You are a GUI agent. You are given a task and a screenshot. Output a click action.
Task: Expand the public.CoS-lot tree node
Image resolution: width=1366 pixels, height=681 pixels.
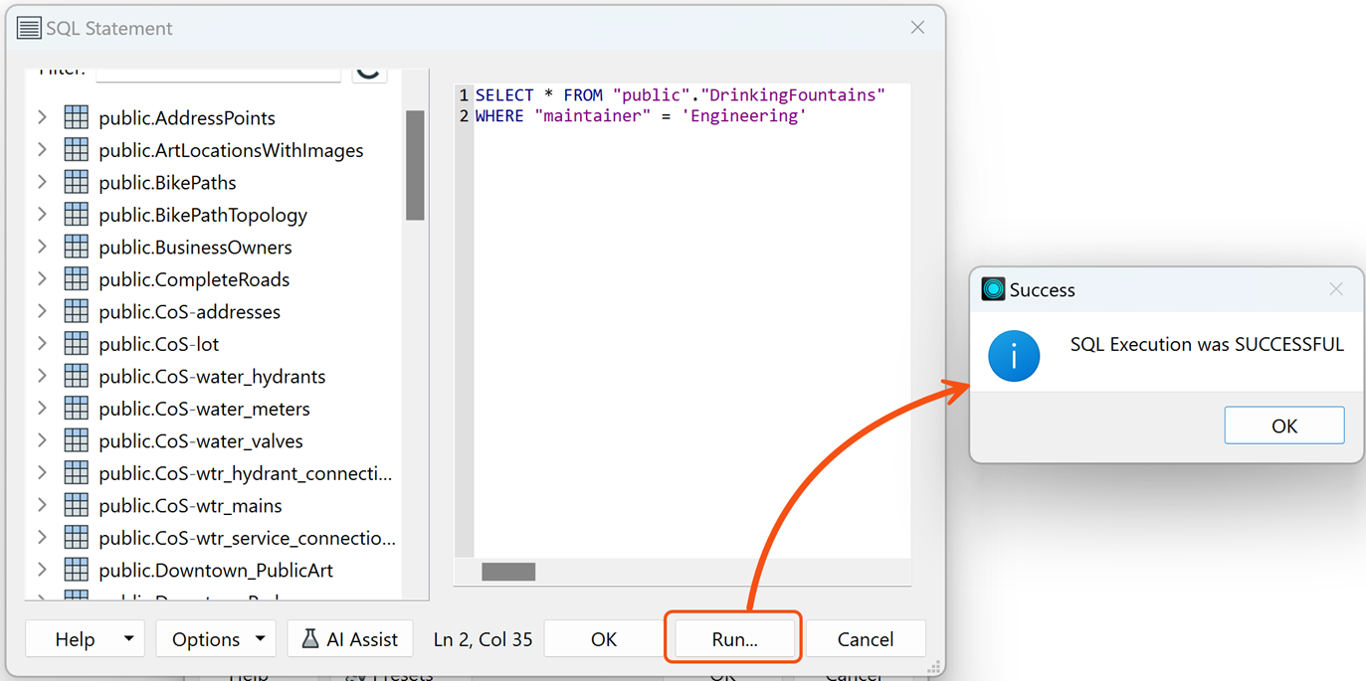click(x=42, y=344)
